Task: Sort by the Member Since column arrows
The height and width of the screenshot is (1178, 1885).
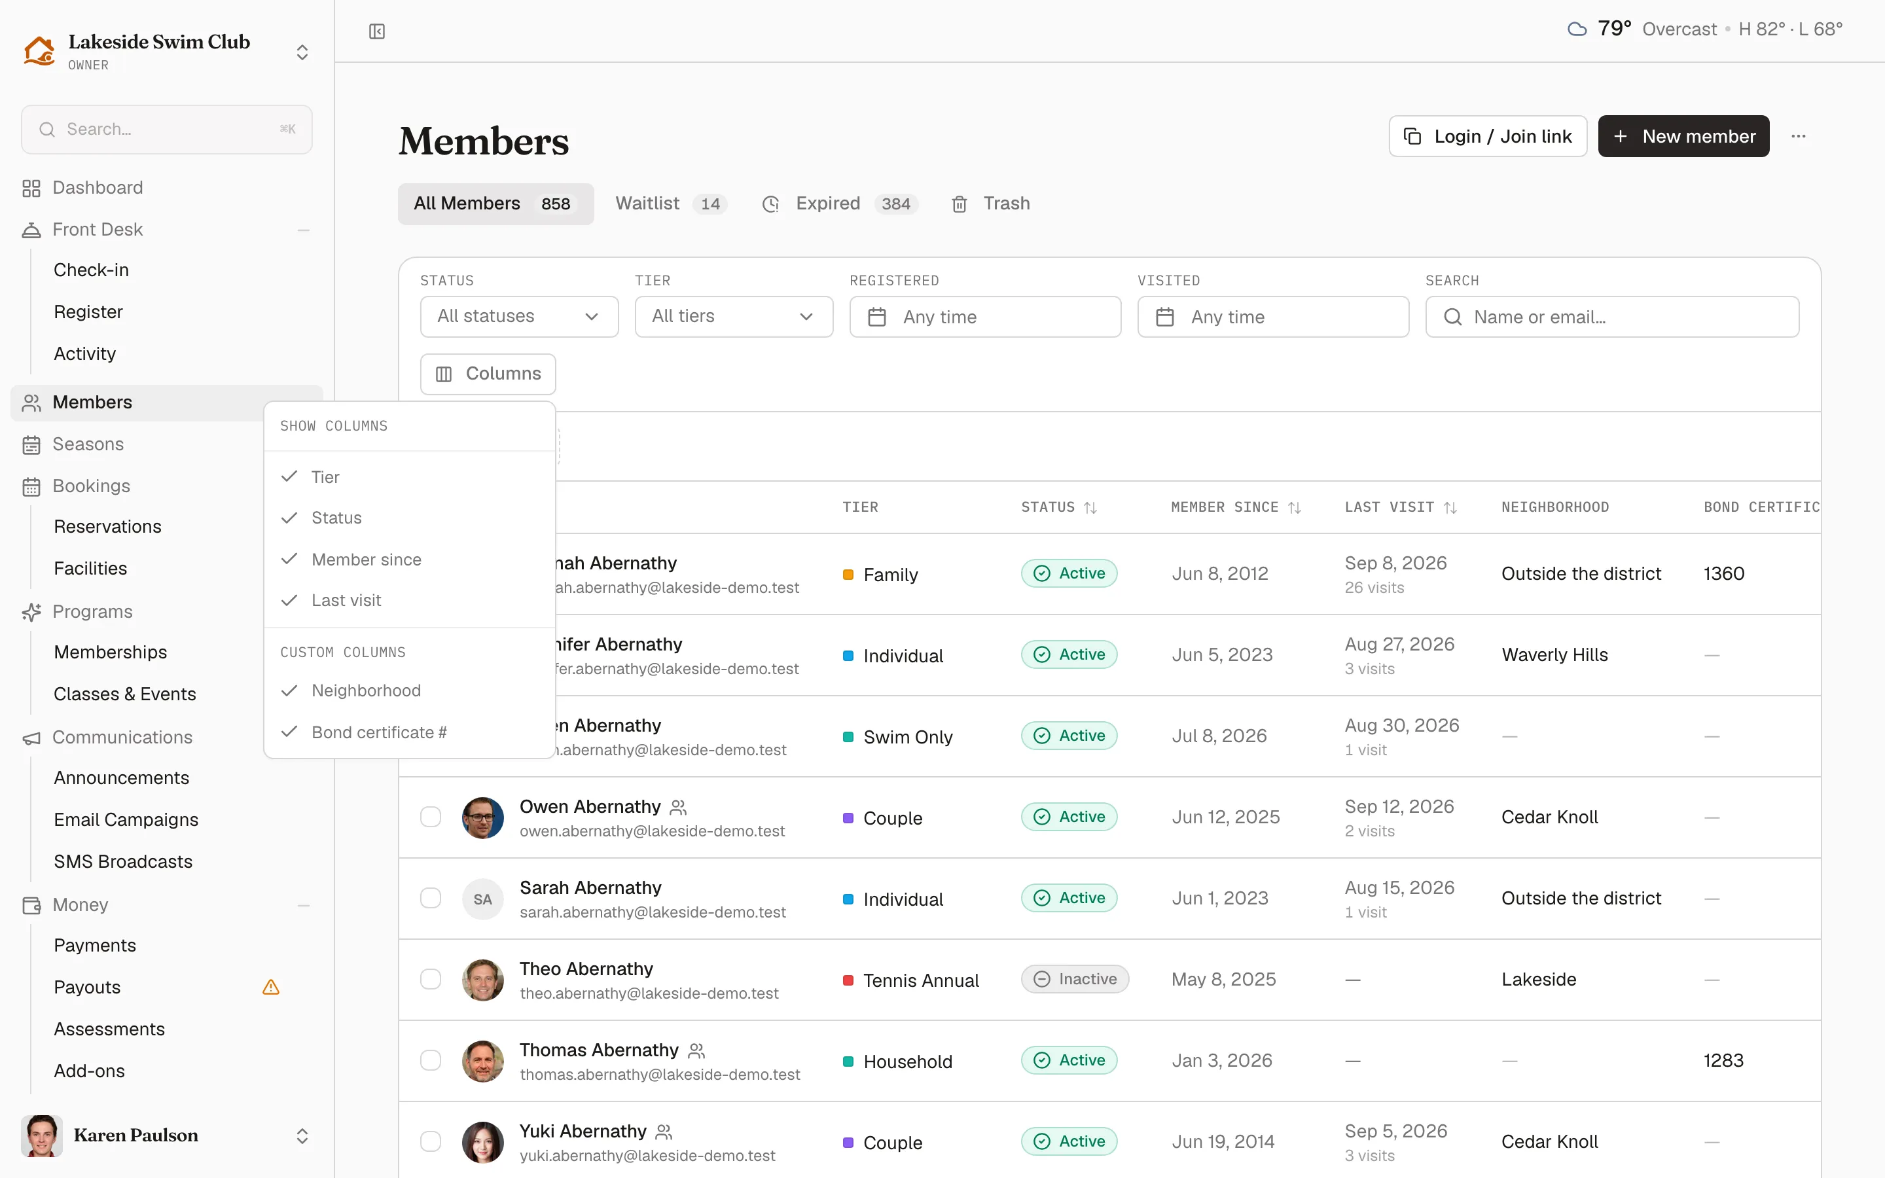Action: coord(1295,508)
